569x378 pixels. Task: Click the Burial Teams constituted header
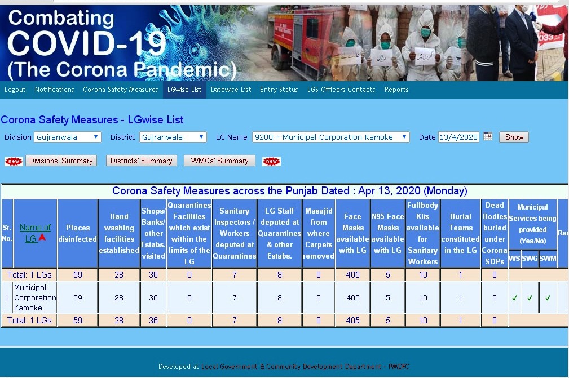(461, 233)
